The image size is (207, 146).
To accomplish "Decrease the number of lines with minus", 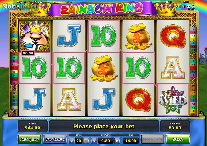I will click(72, 141).
